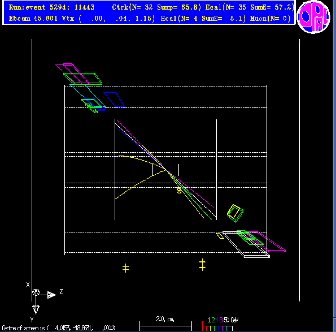Click the Muon(N= 0) header readout
This screenshot has height=332, width=336.
tap(270, 19)
